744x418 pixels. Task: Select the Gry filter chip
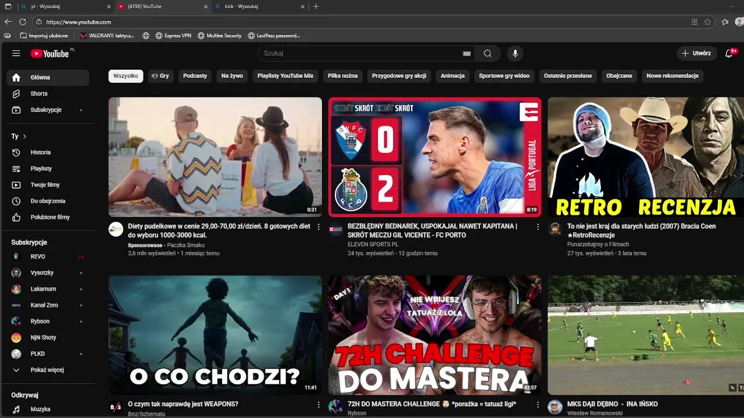tap(160, 76)
